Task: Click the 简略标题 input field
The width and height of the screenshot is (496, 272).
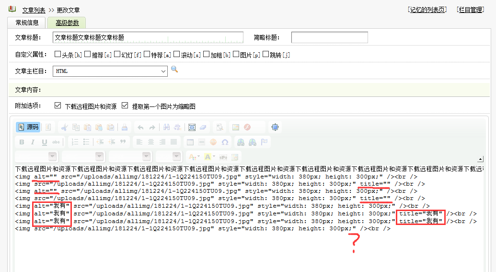Action: tap(329, 37)
